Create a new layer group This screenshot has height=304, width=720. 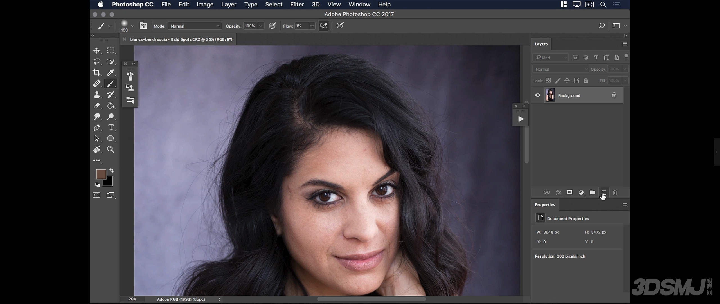(592, 193)
